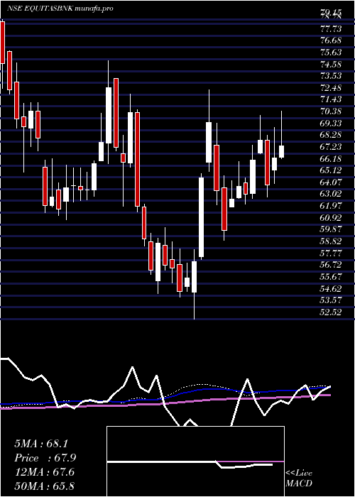Click the 52.52 price axis label
The image size is (355, 497).
tap(331, 312)
